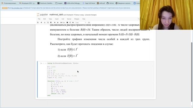Viewport: 193px width, 108px height.
Task: Click the Last Checkpoint status text
Action: pos(74,15)
